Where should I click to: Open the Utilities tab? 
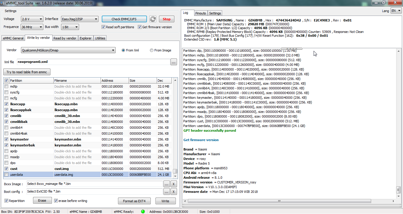coord(100,38)
